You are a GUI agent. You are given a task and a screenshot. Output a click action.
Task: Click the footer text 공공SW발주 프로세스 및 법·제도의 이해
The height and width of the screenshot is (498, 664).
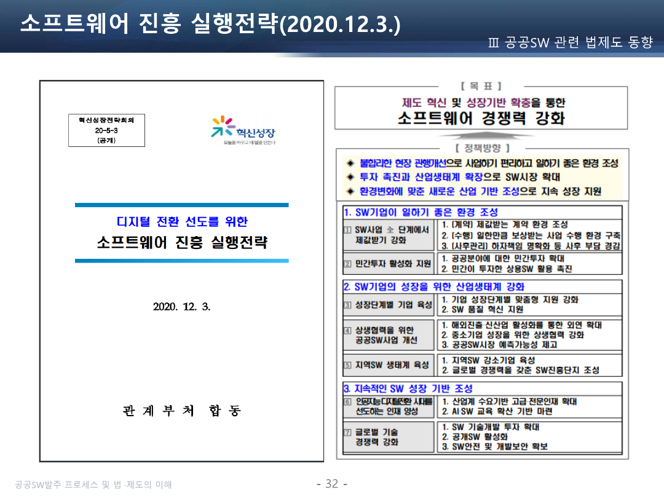(93, 484)
